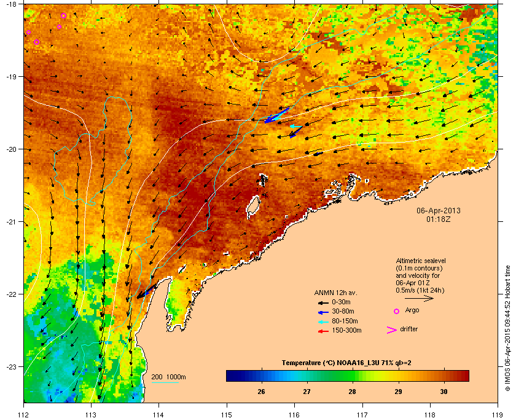Click the time label 01:18Z
The image size is (516, 418).
[x=439, y=219]
